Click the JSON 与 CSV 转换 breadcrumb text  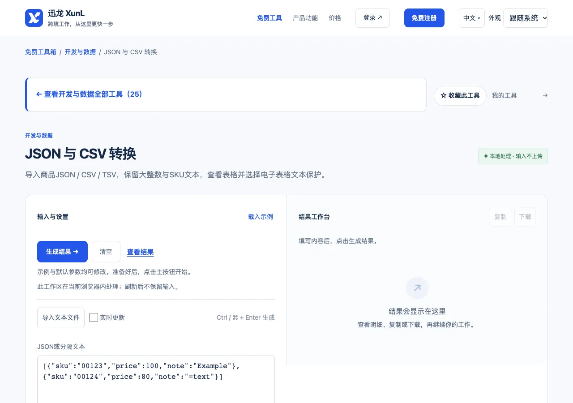131,52
